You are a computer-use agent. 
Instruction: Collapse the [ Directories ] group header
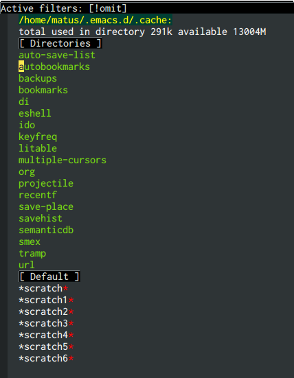point(60,43)
